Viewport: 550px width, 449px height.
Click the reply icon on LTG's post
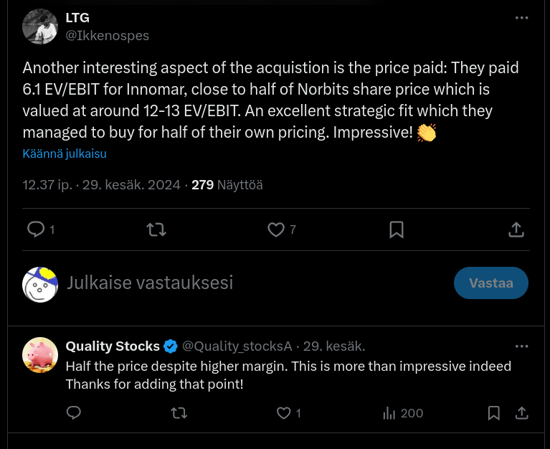36,230
